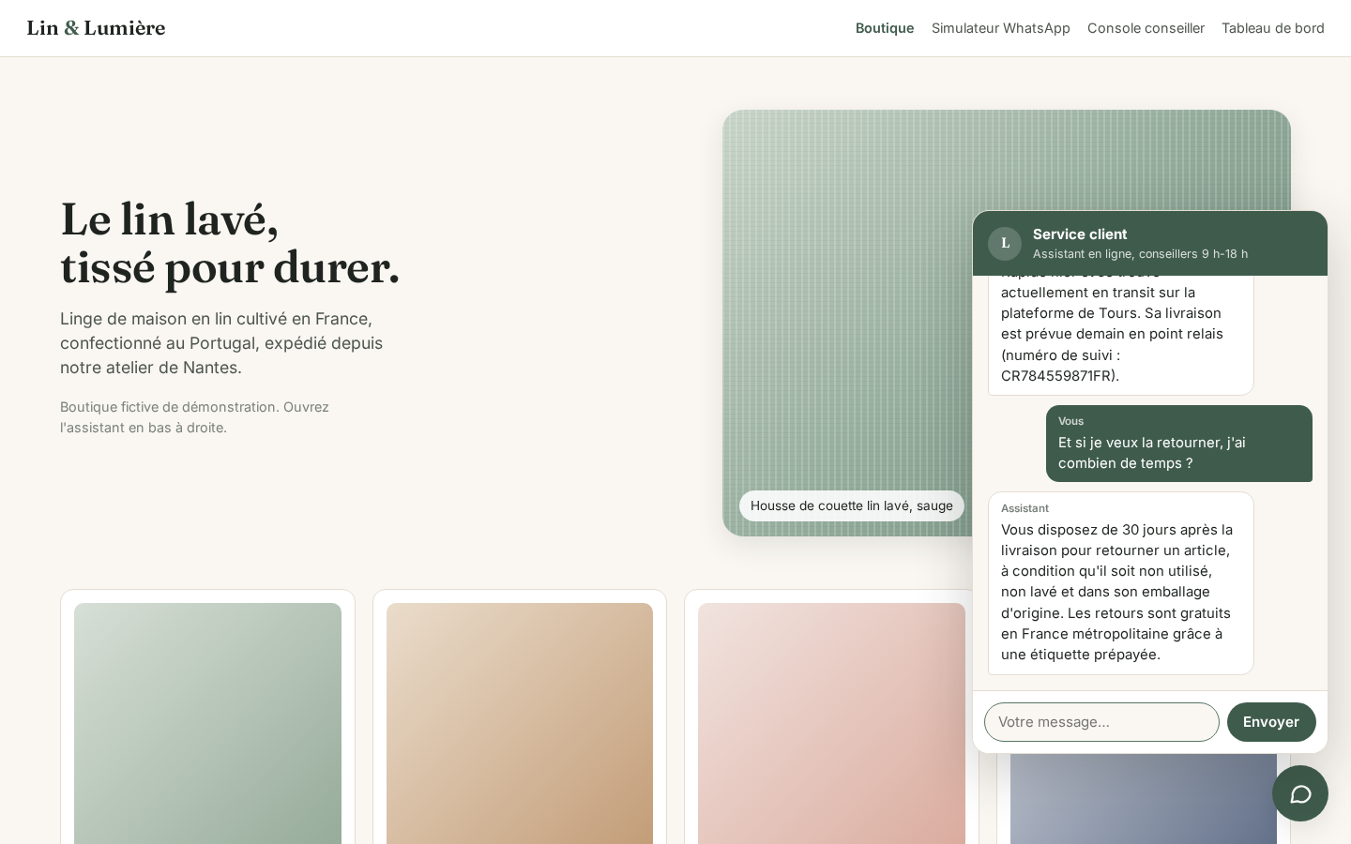Open the Tableau de bord

coord(1273,28)
